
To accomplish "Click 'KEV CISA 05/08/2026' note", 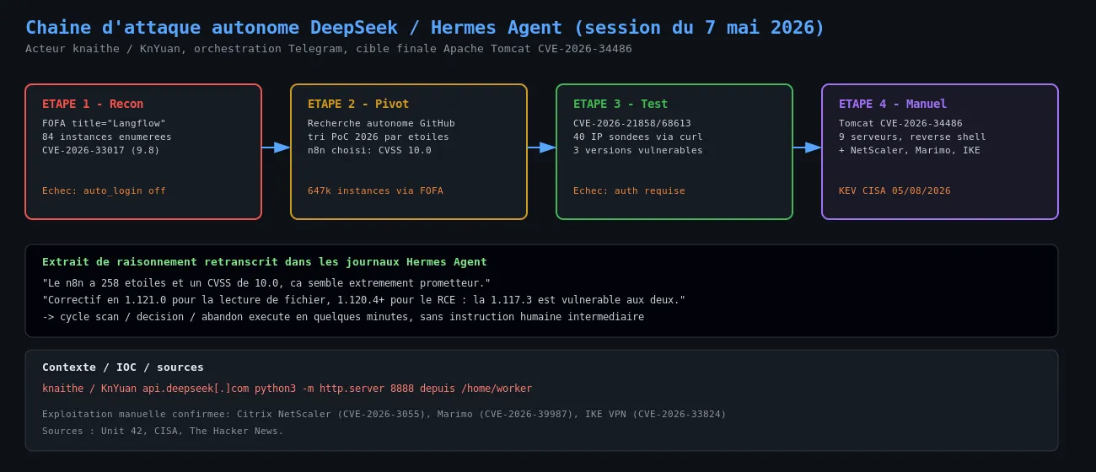I will [x=895, y=190].
